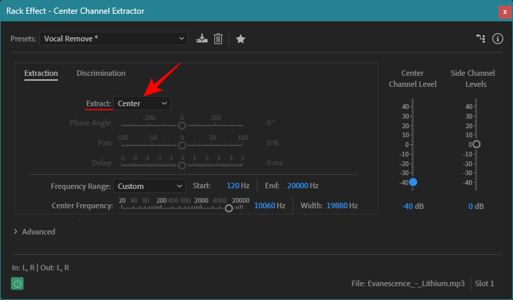
Task: Close the Rack Effect dialog
Action: coord(505,10)
